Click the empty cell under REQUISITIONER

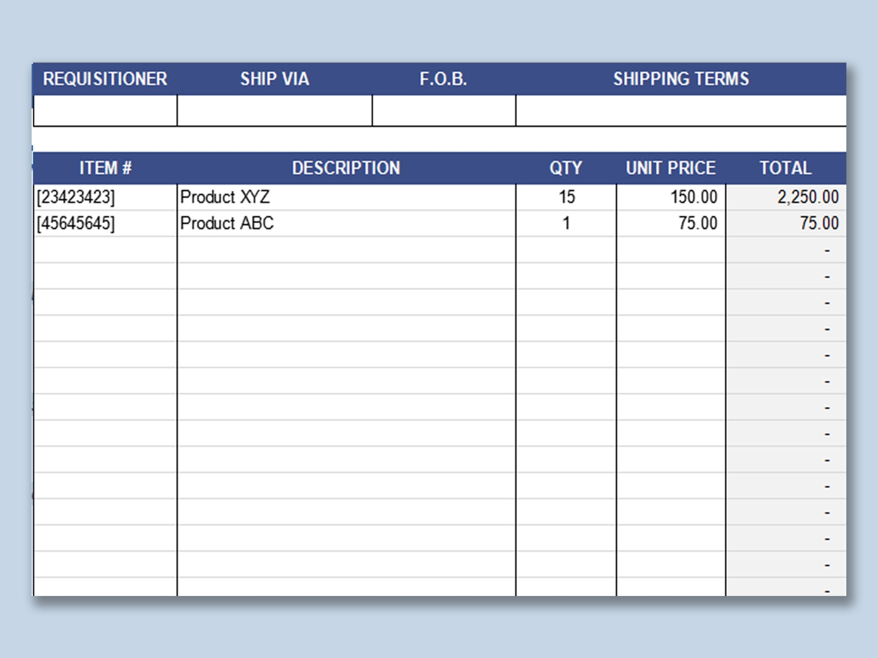(x=105, y=111)
